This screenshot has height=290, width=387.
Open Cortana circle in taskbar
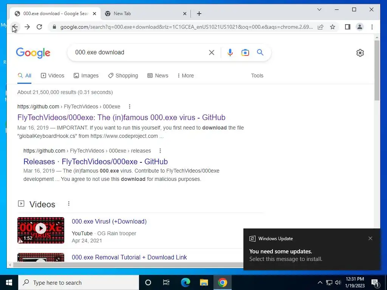pos(148,282)
